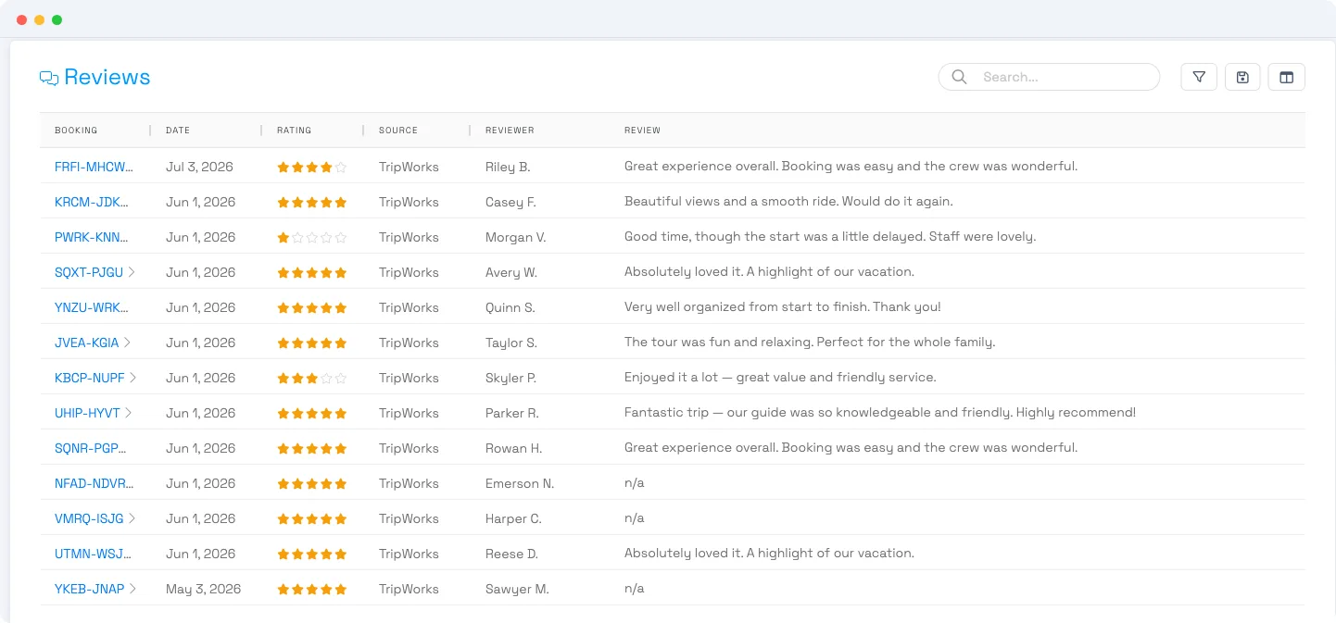Click the 'Fantastic trip' review text
1336x623 pixels.
[880, 413]
